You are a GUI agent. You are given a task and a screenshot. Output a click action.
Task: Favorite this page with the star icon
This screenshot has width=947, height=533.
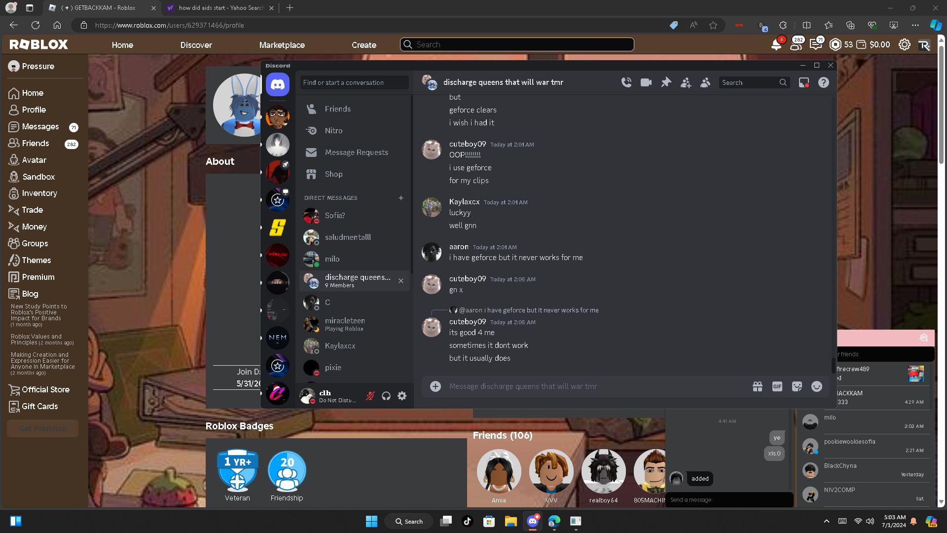pos(713,25)
